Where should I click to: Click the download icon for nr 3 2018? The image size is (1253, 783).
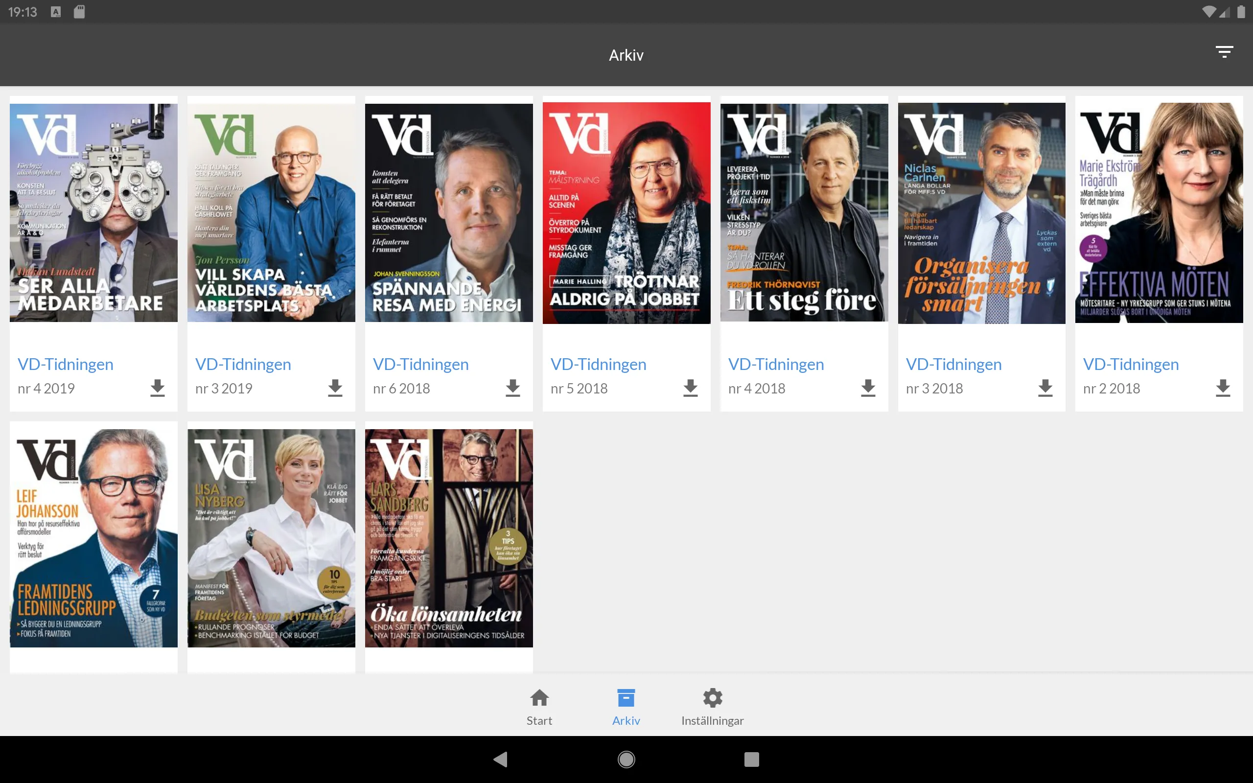[1044, 388]
